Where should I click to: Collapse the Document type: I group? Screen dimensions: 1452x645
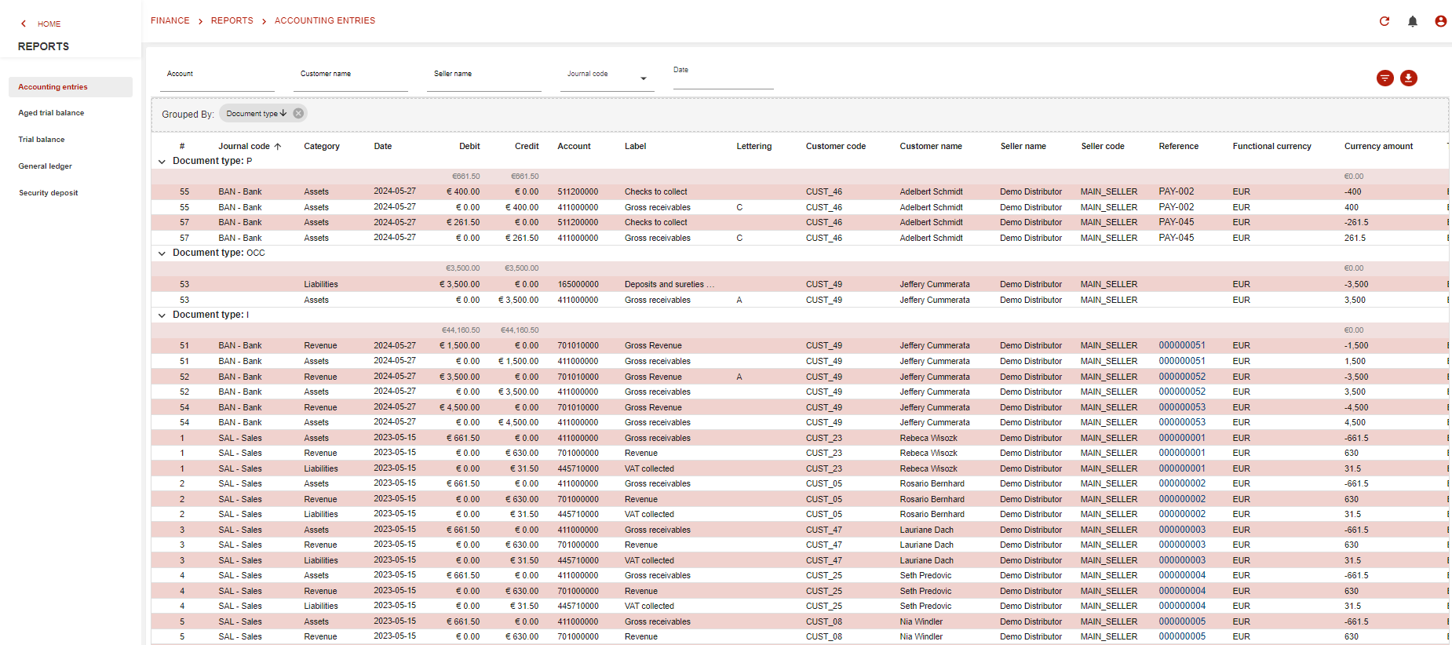162,315
